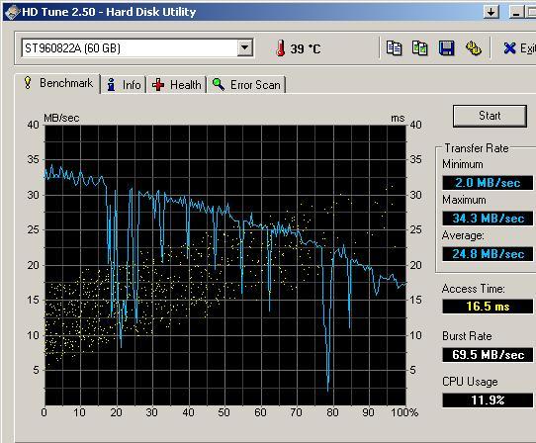Start the benchmark with Start button
Image resolution: width=536 pixels, height=443 pixels.
[490, 116]
